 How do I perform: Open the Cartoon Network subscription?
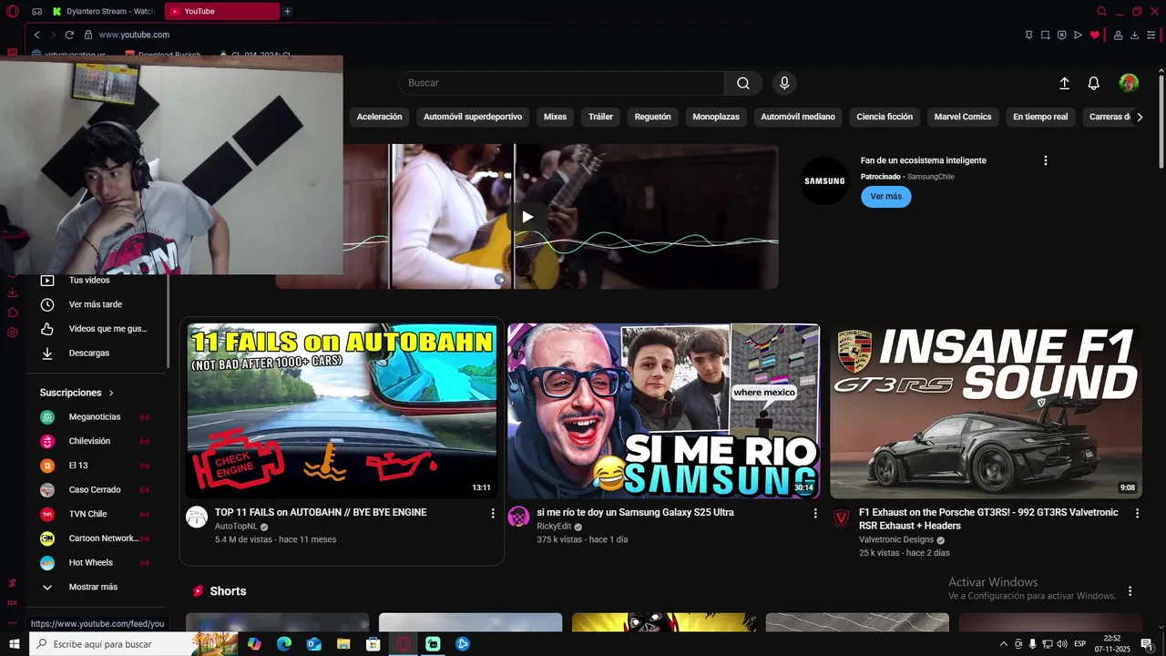tap(96, 538)
